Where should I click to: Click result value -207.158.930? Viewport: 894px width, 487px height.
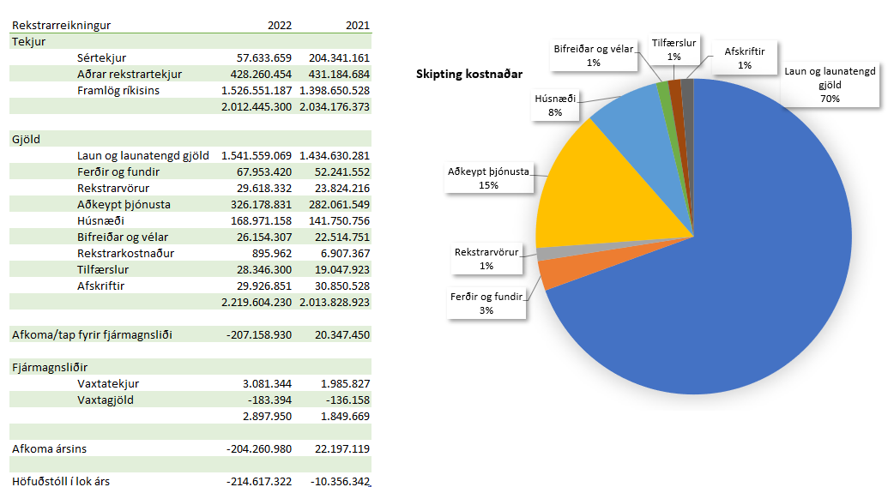[259, 335]
